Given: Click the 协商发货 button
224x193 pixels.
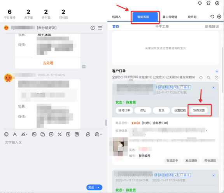Looking at the screenshot, I should point(199,111).
